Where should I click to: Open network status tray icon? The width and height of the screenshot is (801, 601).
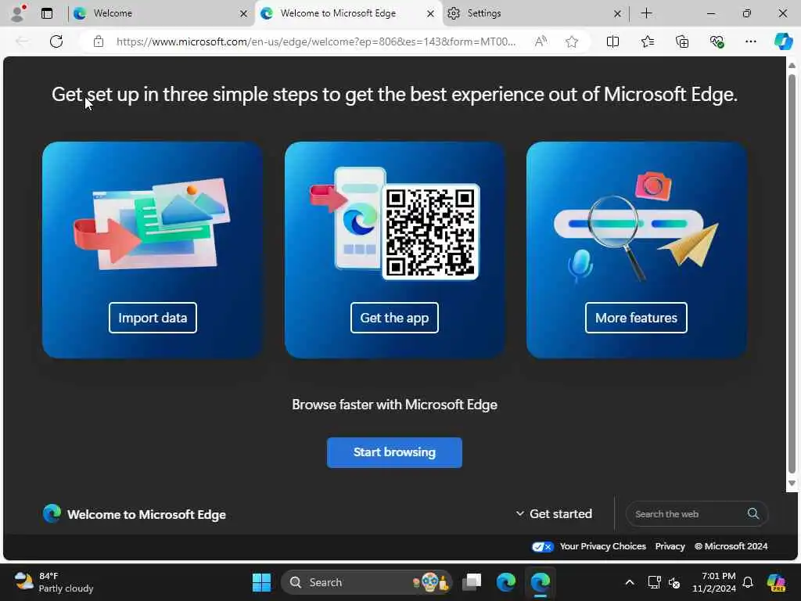pyautogui.click(x=654, y=582)
